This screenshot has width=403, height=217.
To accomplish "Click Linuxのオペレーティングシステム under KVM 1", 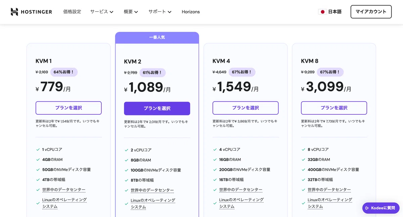I will pos(64,203).
